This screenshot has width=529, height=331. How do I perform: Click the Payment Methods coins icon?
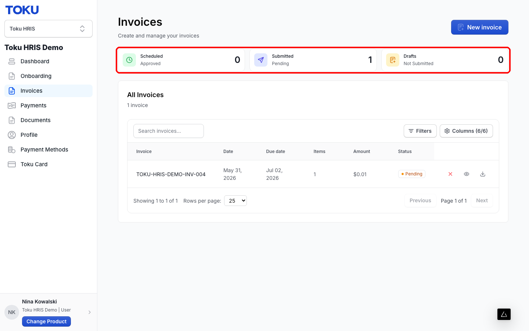(12, 150)
